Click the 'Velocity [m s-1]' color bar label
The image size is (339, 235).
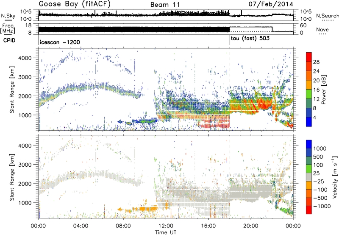point(335,177)
